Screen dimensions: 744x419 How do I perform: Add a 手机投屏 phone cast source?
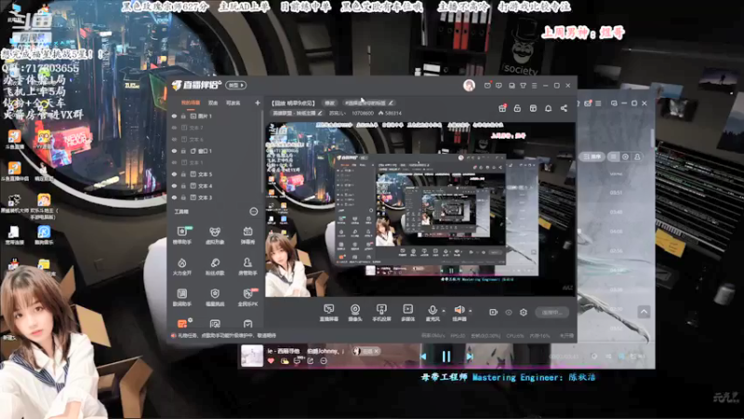[381, 313]
